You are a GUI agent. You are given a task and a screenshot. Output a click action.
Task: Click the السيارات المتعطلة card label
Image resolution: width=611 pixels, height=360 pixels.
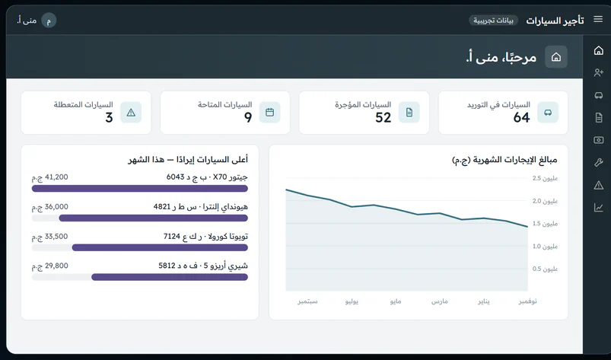point(84,105)
